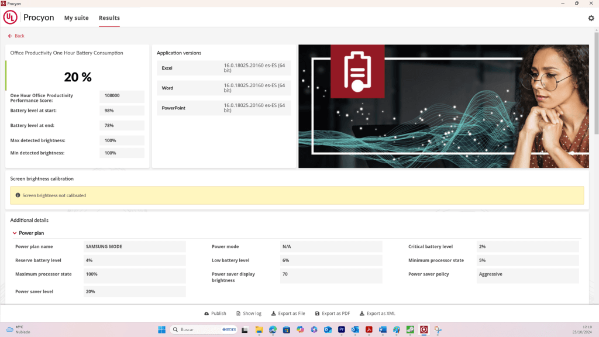Screen dimensions: 599x337
Task: Click the 108000 performance score value
Action: pyautogui.click(x=122, y=97)
